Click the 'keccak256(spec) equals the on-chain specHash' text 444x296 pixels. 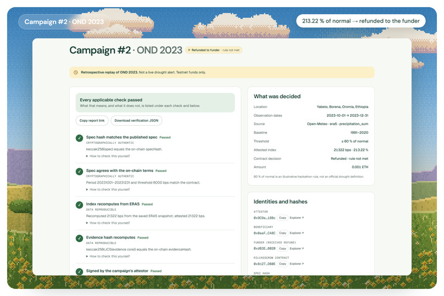tap(124, 149)
